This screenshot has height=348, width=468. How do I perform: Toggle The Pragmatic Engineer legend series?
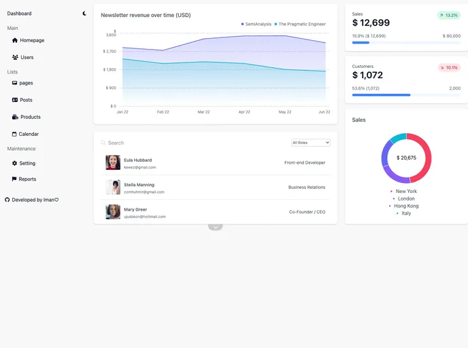pyautogui.click(x=300, y=24)
